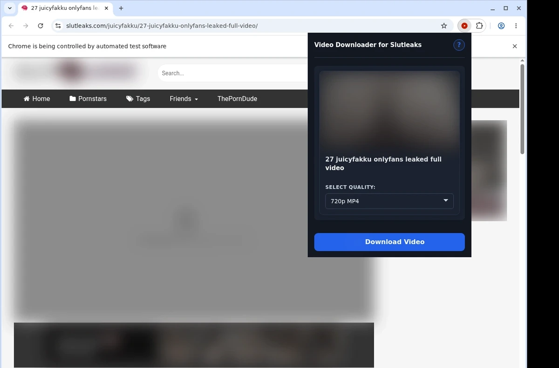The width and height of the screenshot is (559, 368).
Task: Reload the current page
Action: tap(41, 26)
